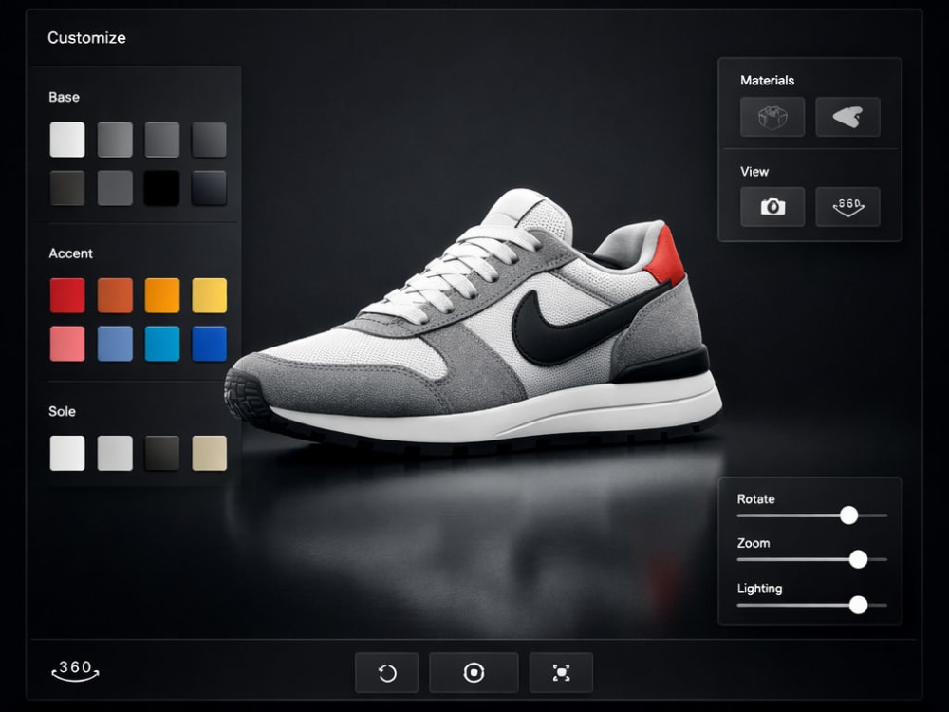Pick the burnt orange Accent swatch
Viewport: 949px width, 712px height.
point(115,295)
